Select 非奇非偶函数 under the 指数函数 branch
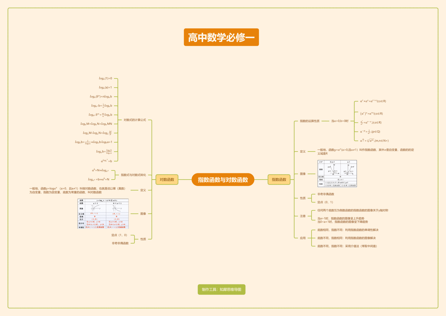 [326, 194]
